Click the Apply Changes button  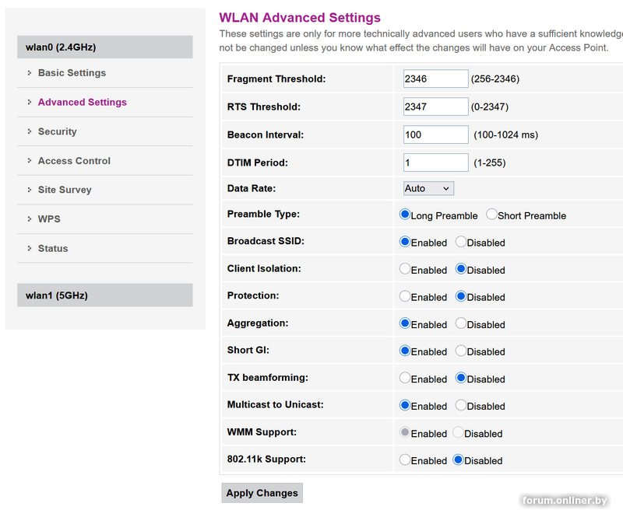(x=262, y=493)
